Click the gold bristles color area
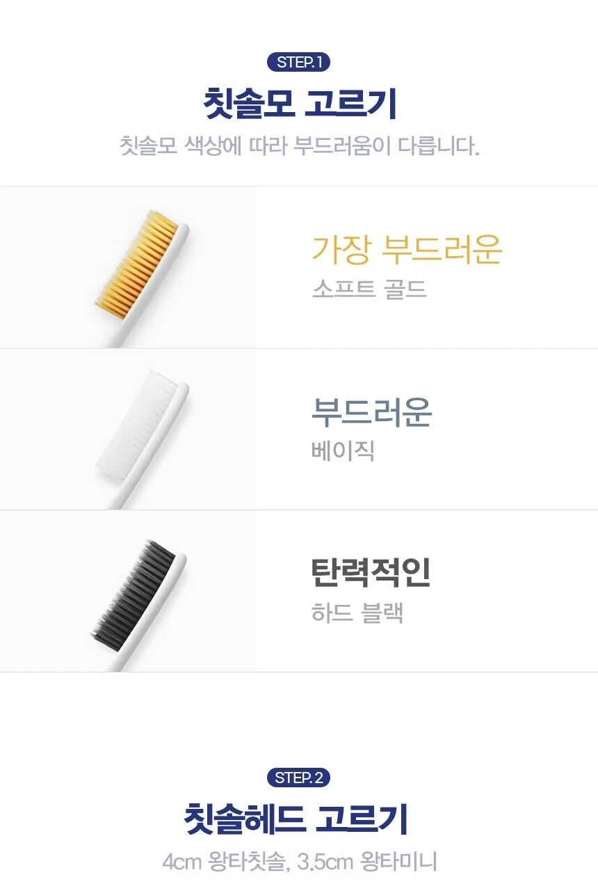Image resolution: width=598 pixels, height=891 pixels. 136,264
